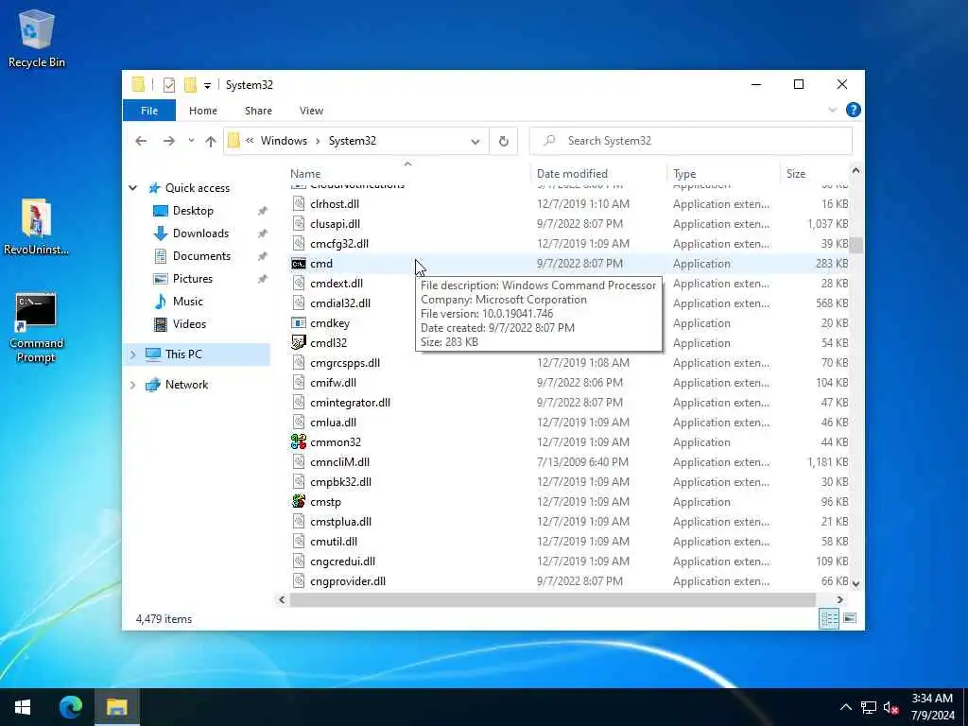This screenshot has width=968, height=726.
Task: Click File Explorer taskbar button
Action: tap(116, 707)
